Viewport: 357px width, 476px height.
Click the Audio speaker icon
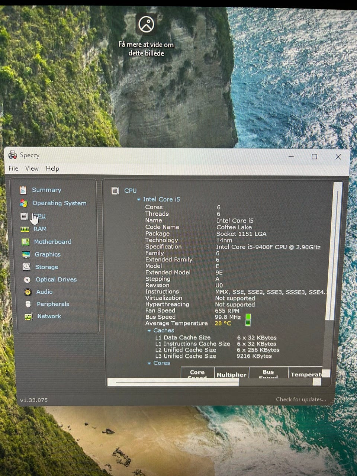[28, 292]
